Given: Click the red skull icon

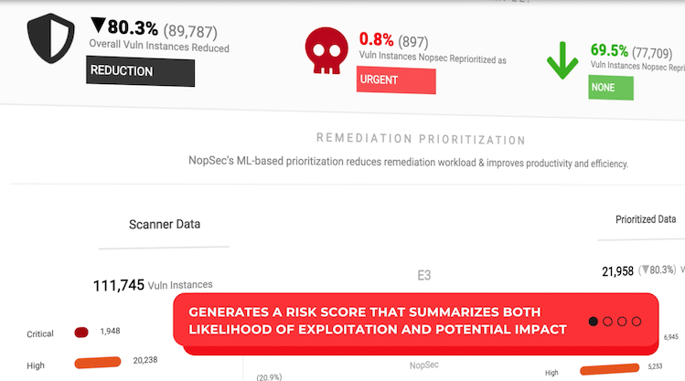Looking at the screenshot, I should (x=326, y=50).
